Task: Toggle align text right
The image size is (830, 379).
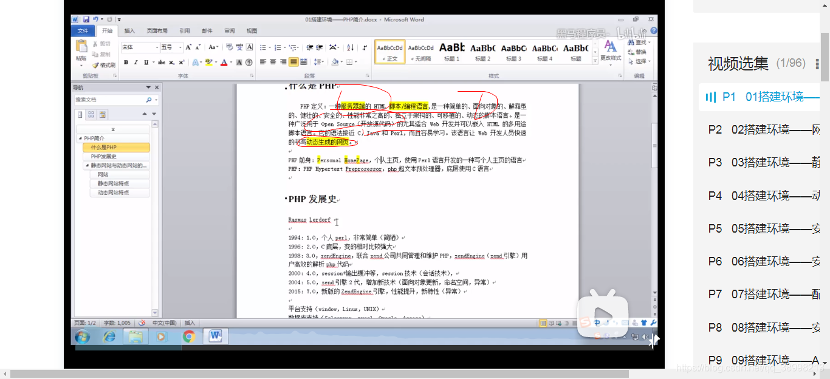Action: pyautogui.click(x=283, y=62)
